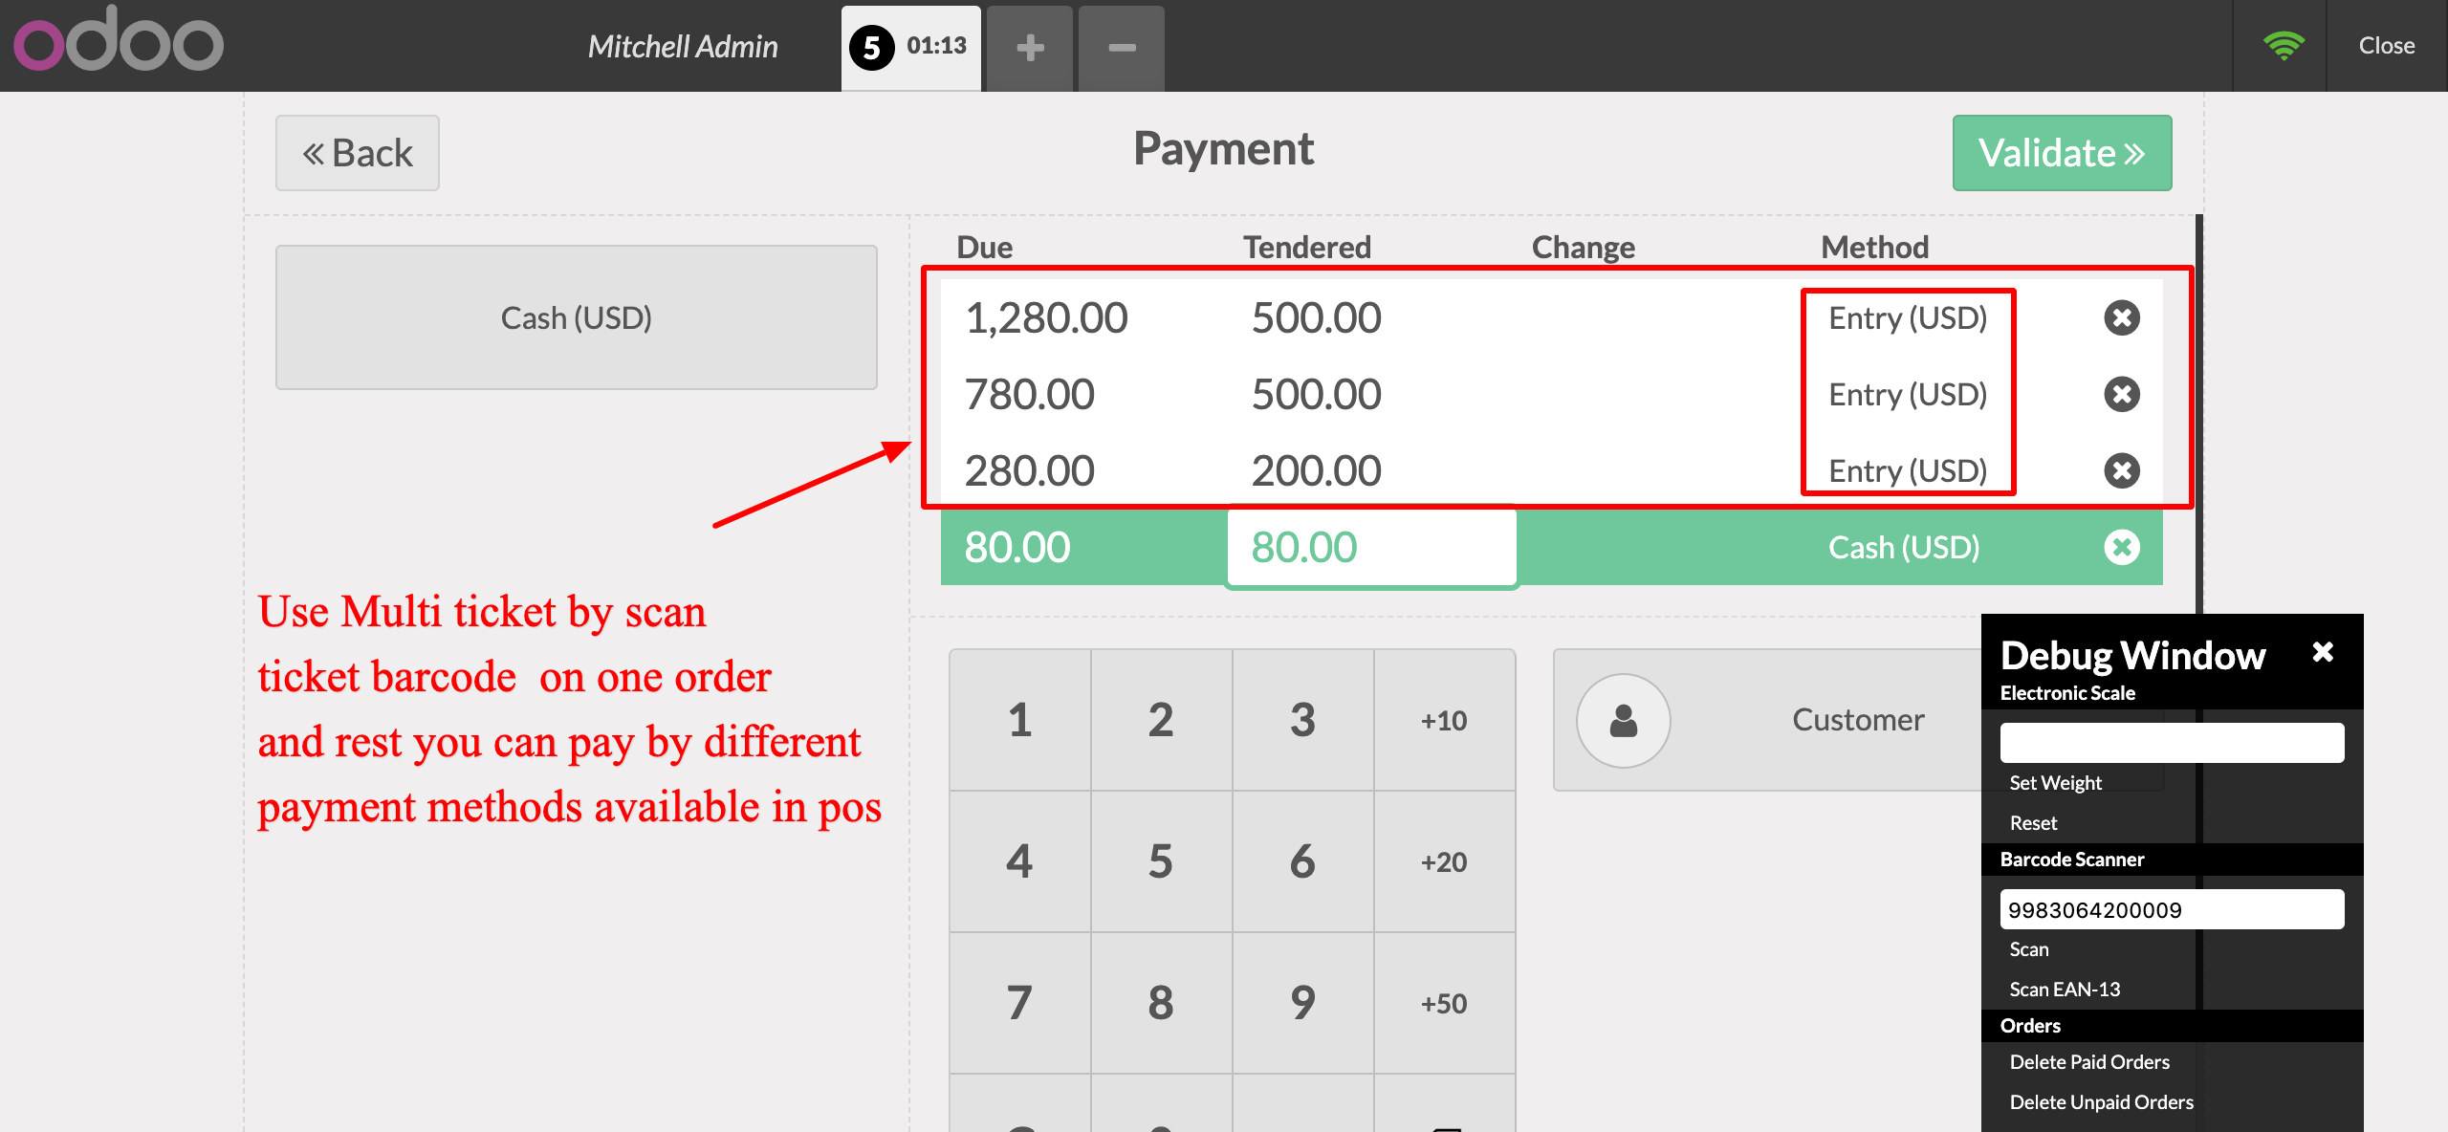Remove current order with minus icon
Screen dimensions: 2448x1132
[1121, 48]
